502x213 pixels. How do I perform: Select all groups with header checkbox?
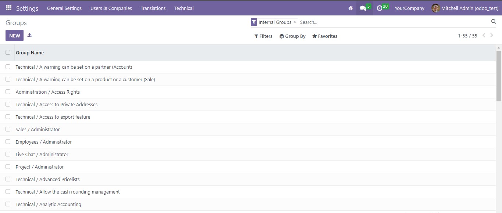tap(8, 53)
